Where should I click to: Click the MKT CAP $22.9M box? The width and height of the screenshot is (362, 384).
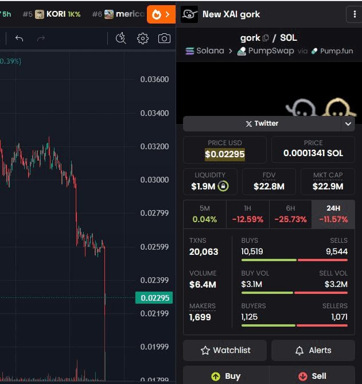pyautogui.click(x=328, y=181)
